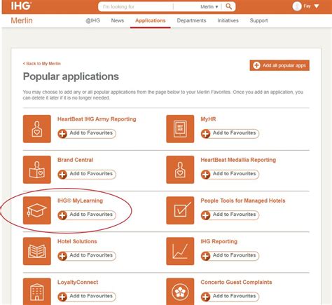Click the IHG logo in header
This screenshot has width=332, height=305.
[x=21, y=6]
